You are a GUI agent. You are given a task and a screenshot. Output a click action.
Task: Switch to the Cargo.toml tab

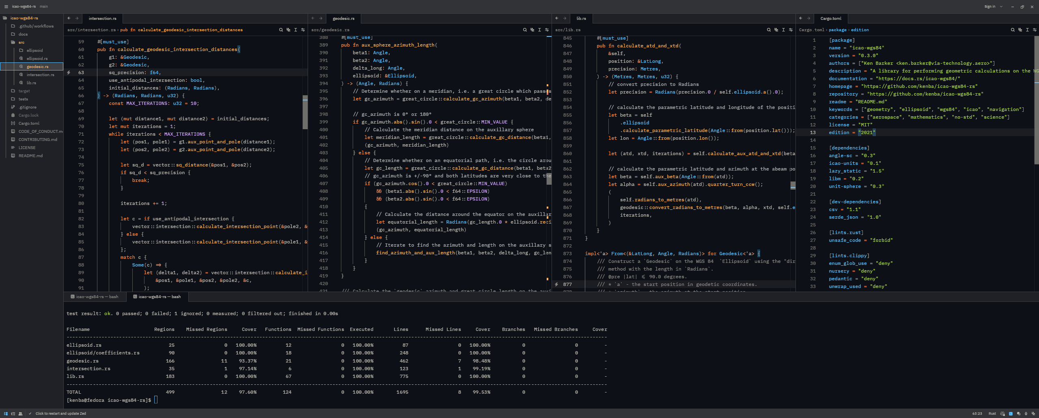click(x=830, y=18)
